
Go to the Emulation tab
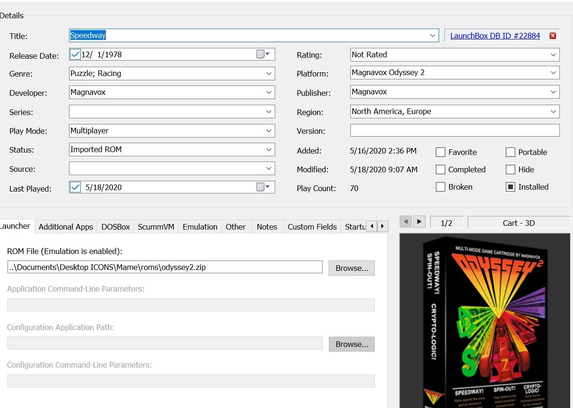[x=200, y=227]
